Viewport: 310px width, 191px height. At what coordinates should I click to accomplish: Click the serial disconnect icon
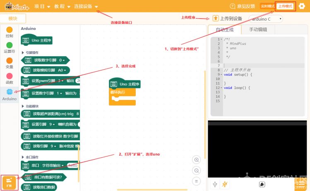coord(225,184)
